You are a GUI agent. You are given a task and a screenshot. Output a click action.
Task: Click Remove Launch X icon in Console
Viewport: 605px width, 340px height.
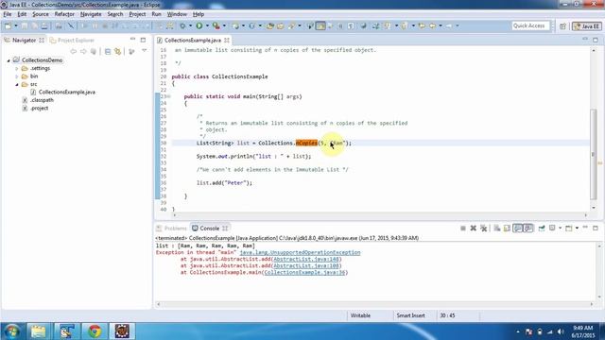(473, 229)
